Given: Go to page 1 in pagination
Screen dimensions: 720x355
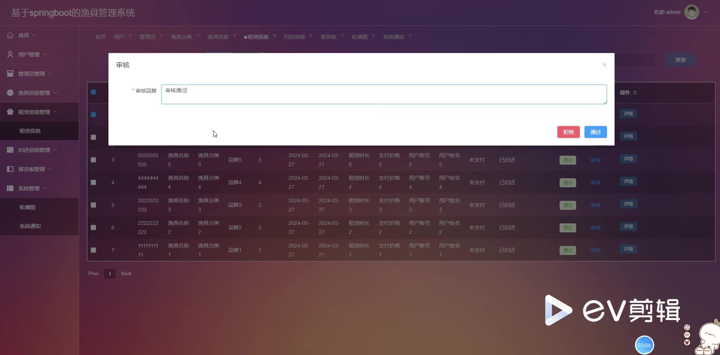Looking at the screenshot, I should pos(110,273).
